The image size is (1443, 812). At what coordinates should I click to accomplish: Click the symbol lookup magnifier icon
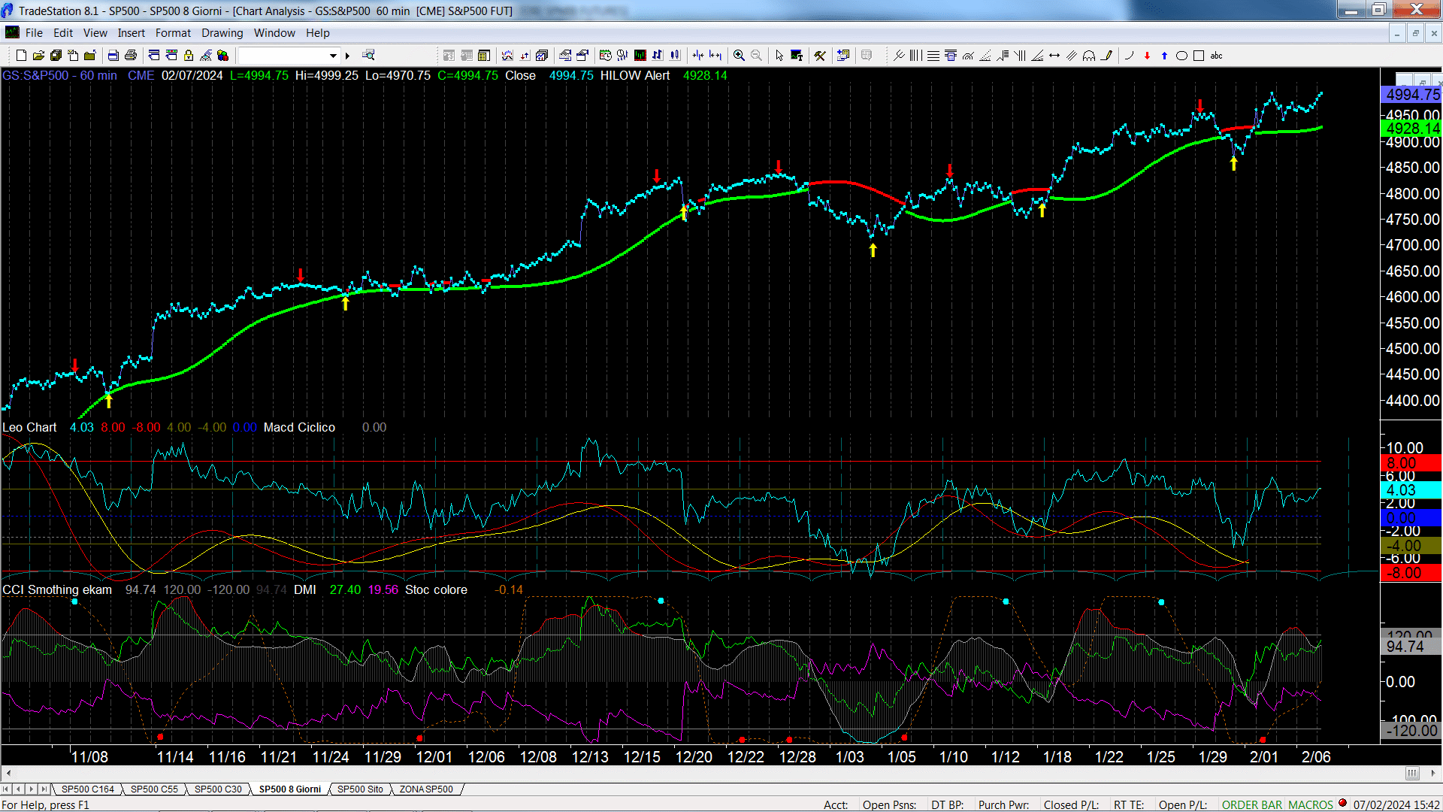click(368, 55)
